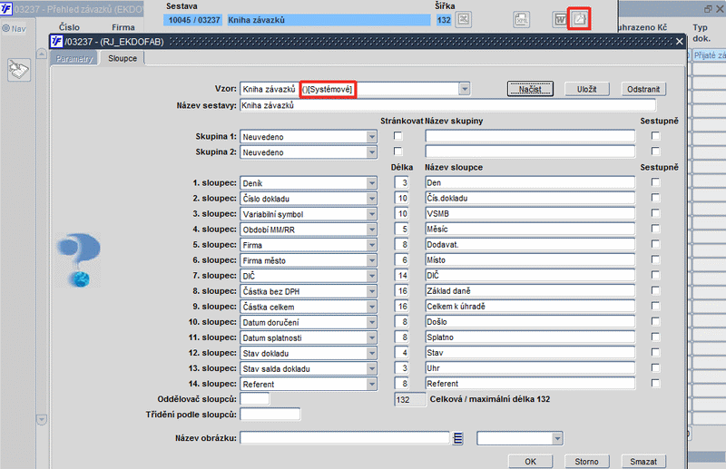Expand the Skupina 1 dropdown

pos(371,137)
